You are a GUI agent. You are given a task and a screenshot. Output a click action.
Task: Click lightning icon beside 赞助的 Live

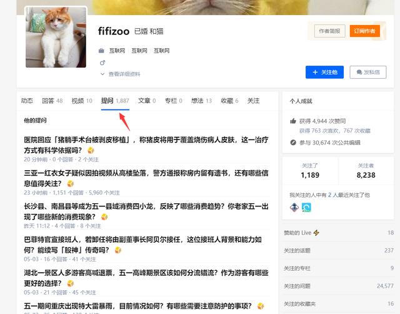point(316,233)
